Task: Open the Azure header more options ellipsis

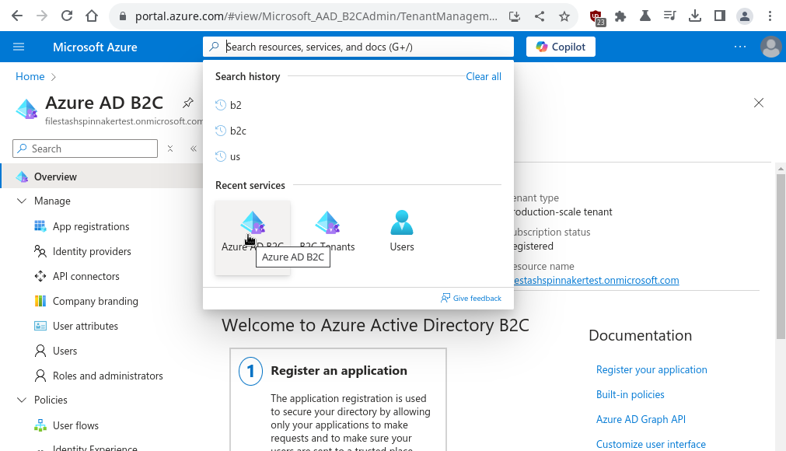Action: [x=740, y=47]
